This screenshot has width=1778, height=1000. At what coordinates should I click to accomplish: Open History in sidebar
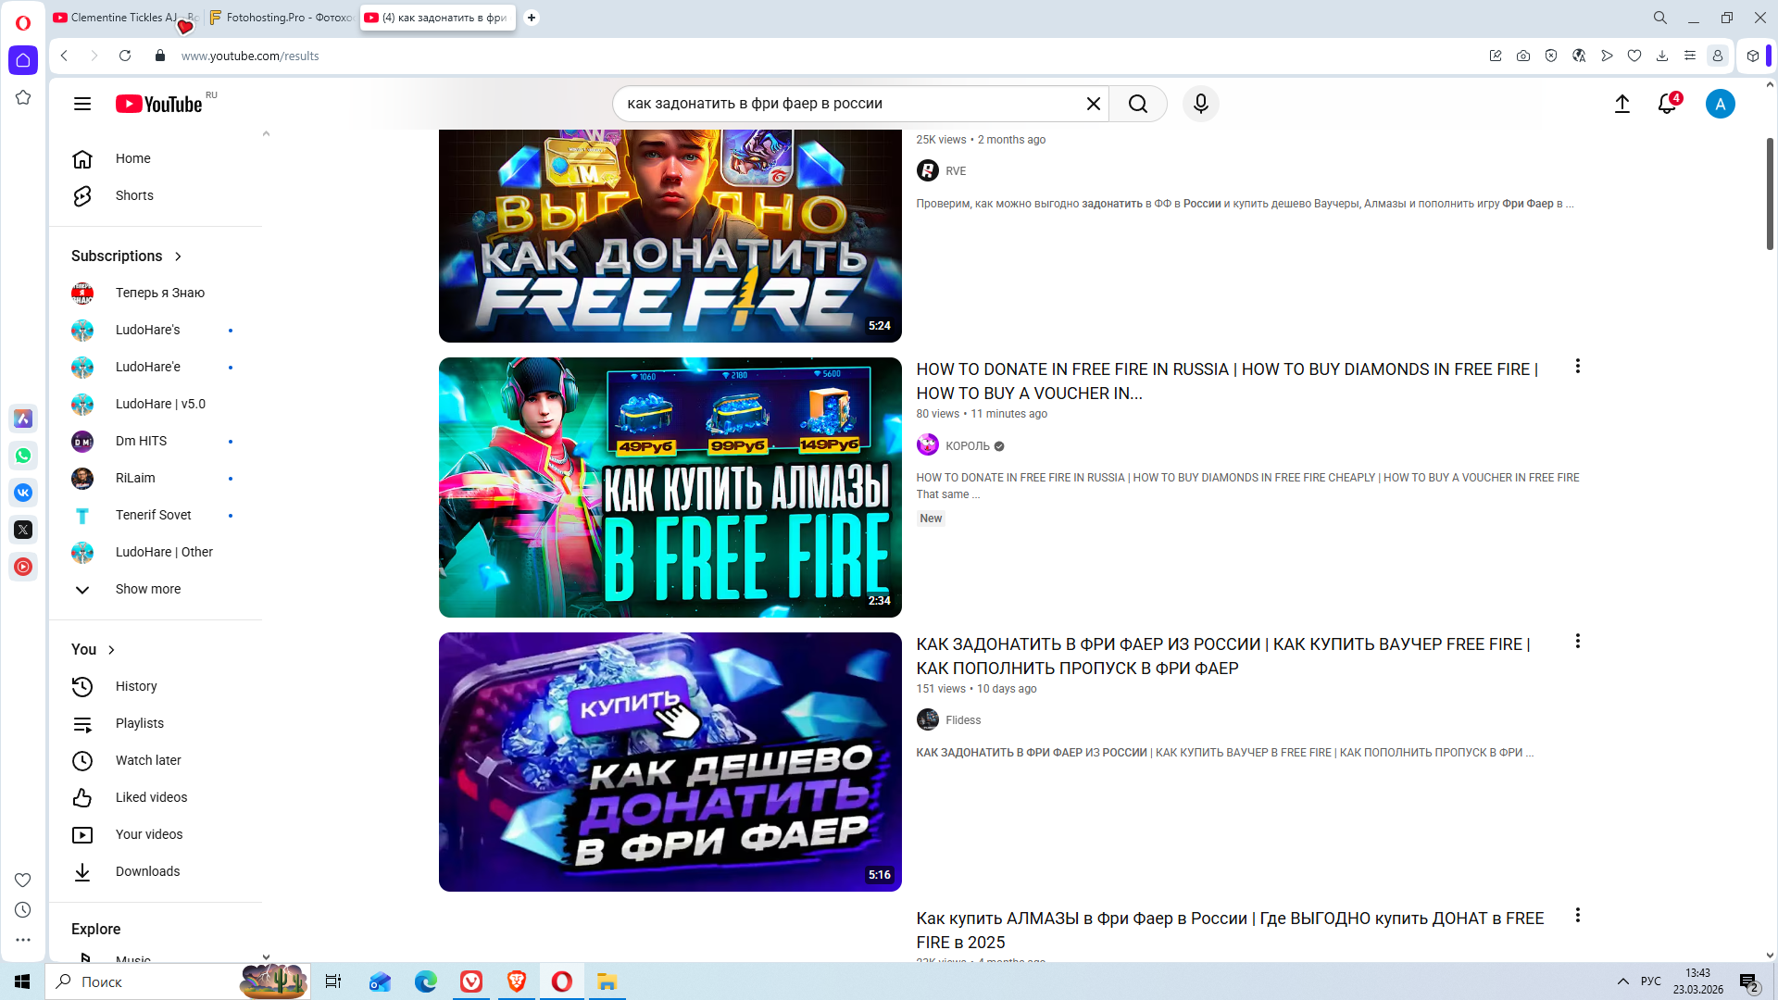tap(136, 686)
